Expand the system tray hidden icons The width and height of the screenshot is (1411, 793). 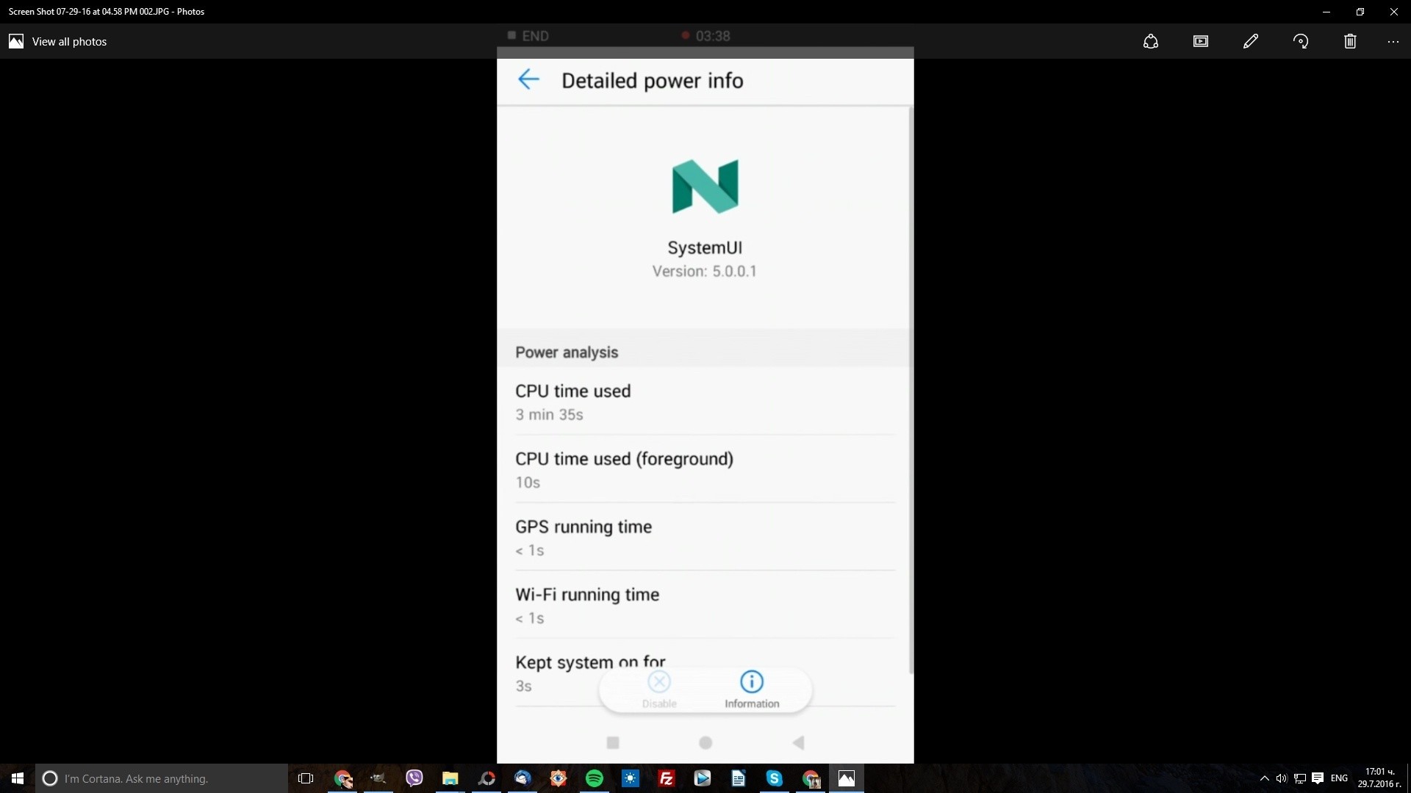[1264, 778]
